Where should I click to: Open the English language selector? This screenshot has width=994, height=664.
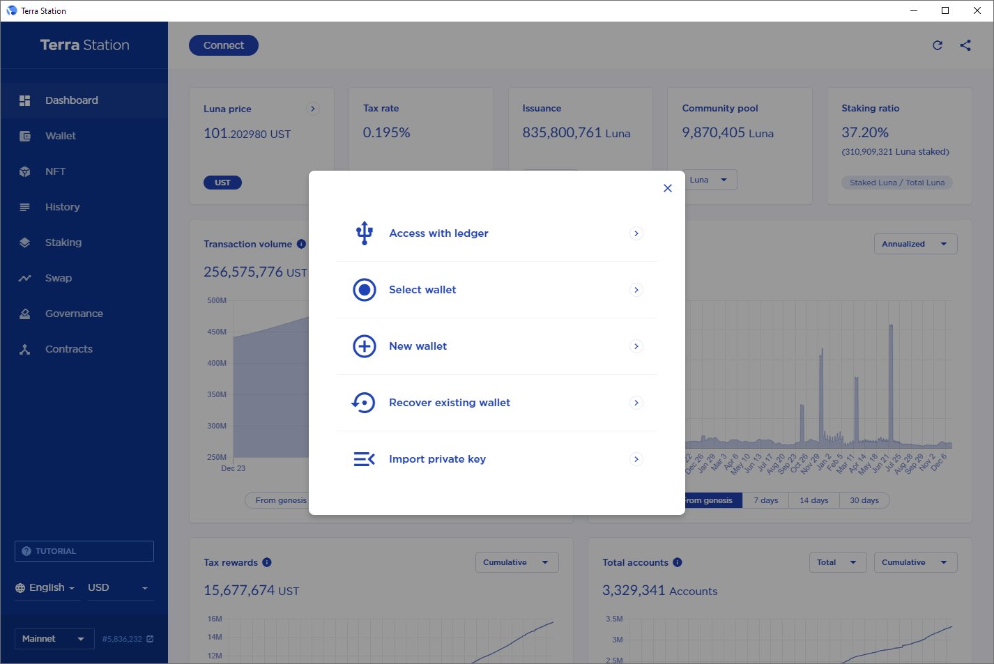(46, 588)
